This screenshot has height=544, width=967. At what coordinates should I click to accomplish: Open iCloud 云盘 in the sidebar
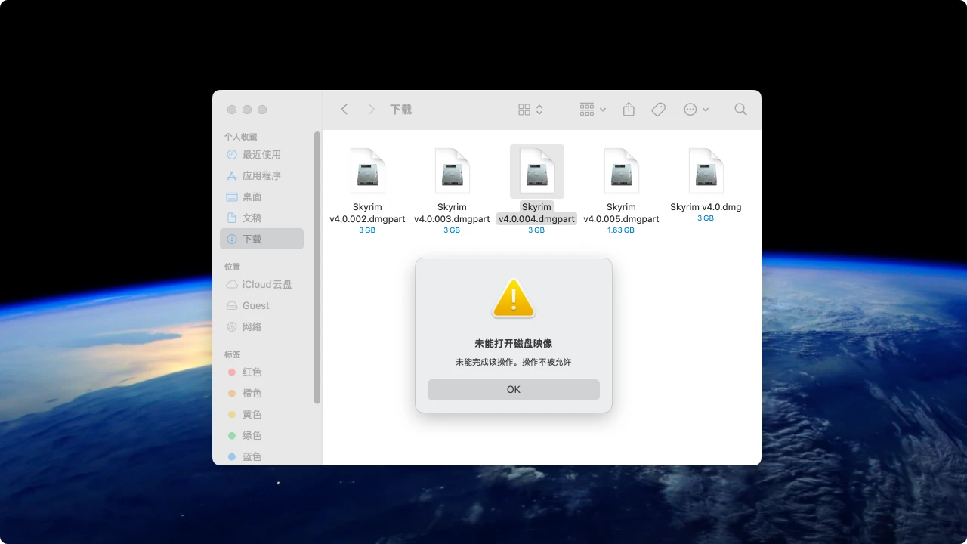(x=261, y=284)
